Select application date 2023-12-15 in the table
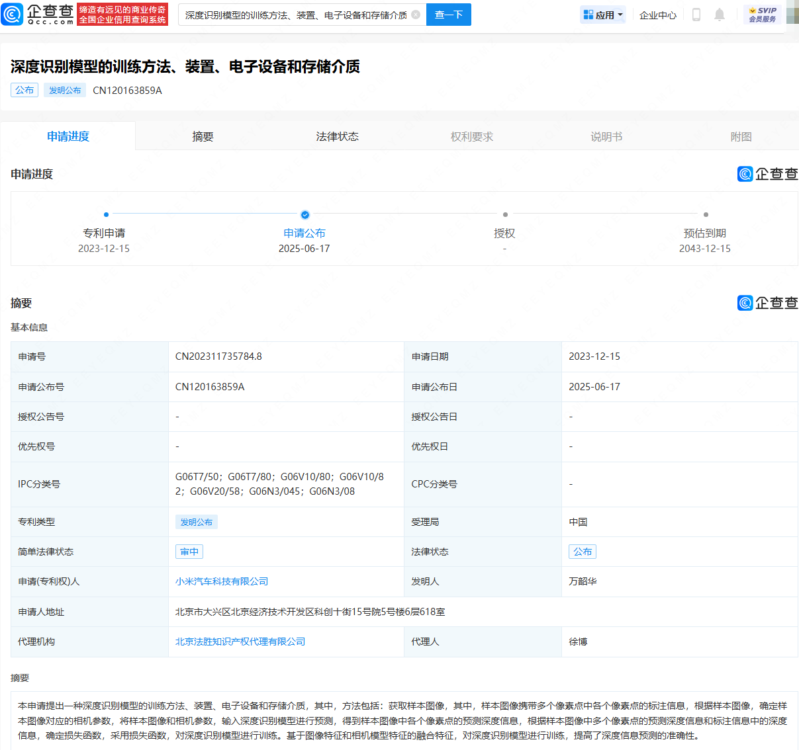The height and width of the screenshot is (750, 799). [594, 356]
